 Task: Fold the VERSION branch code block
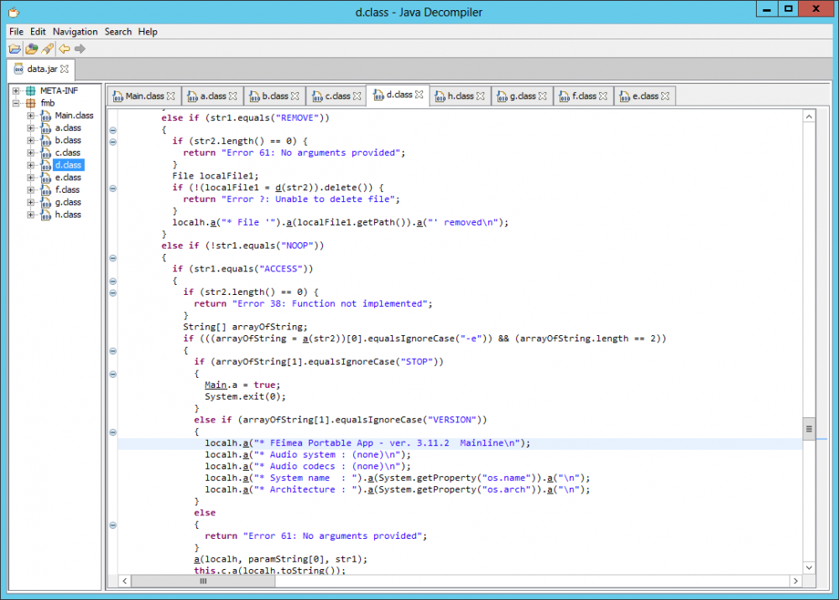click(112, 432)
